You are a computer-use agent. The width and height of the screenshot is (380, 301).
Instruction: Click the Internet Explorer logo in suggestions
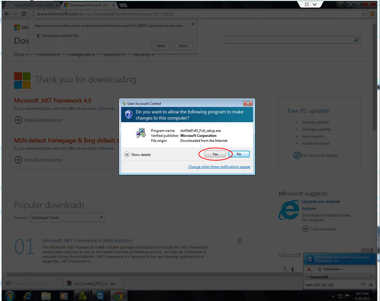(x=289, y=210)
